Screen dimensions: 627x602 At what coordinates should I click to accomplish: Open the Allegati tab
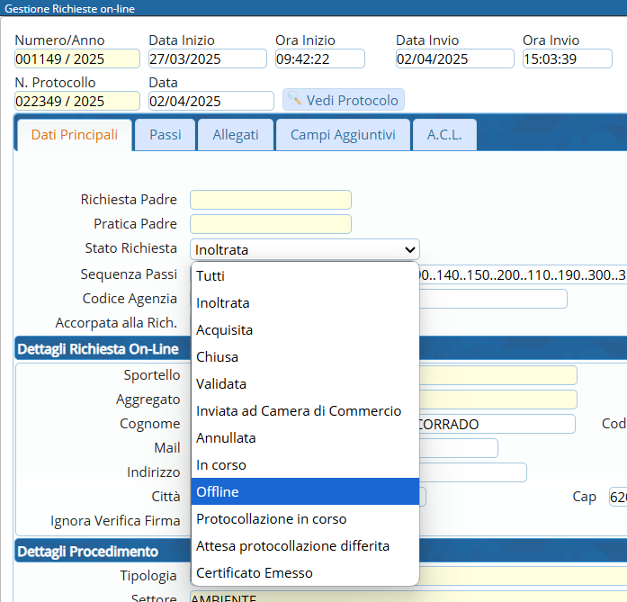pyautogui.click(x=236, y=135)
